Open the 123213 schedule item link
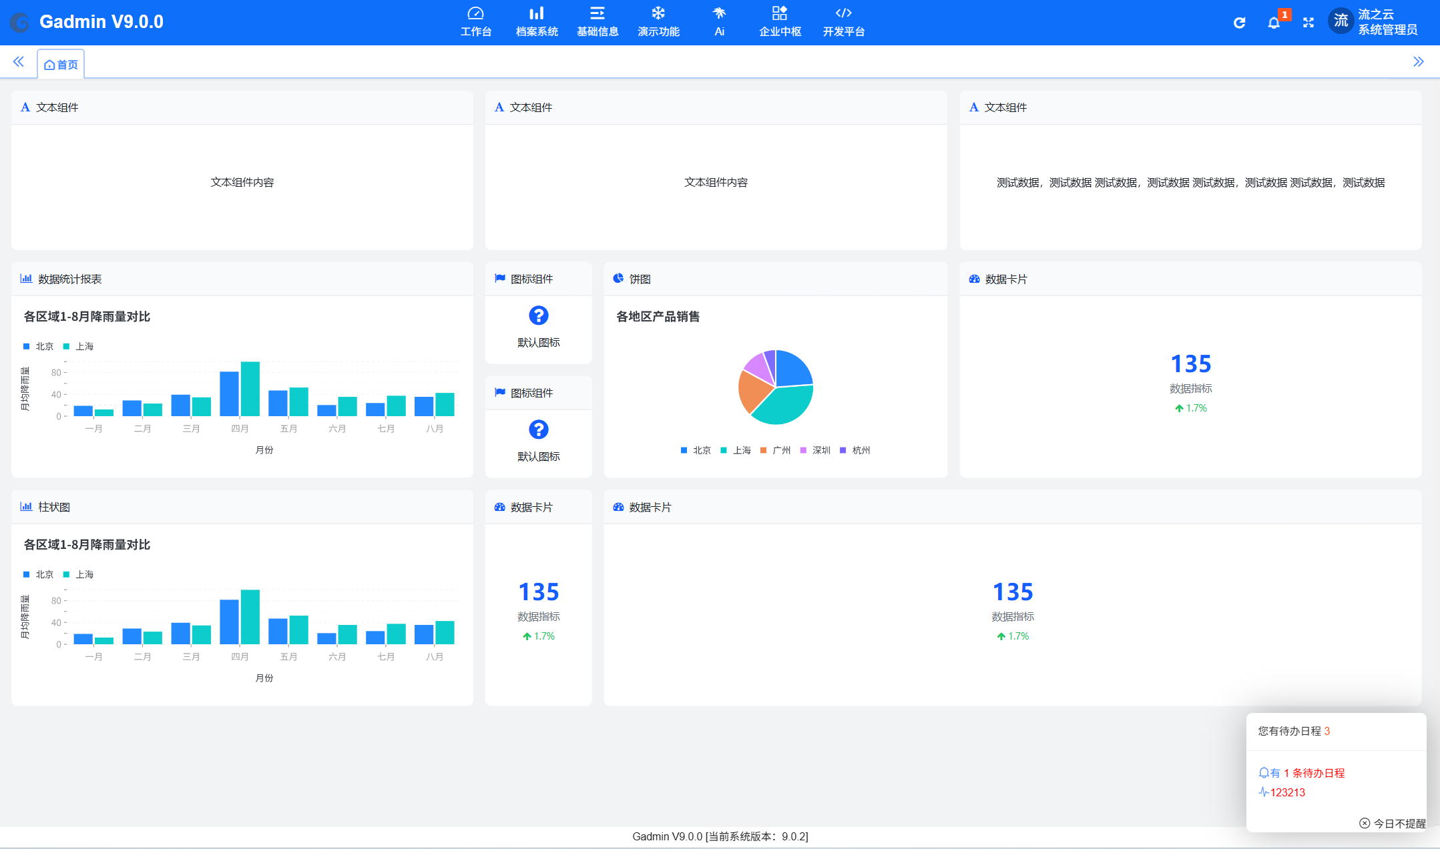 click(1288, 792)
